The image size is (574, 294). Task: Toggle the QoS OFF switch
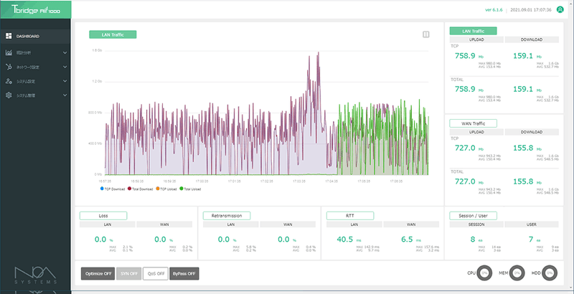tap(156, 273)
